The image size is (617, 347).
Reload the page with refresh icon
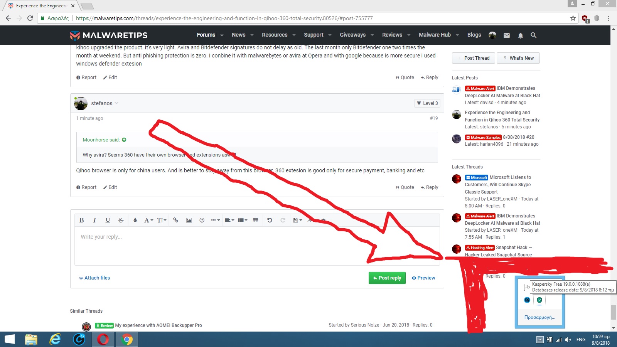[x=30, y=18]
